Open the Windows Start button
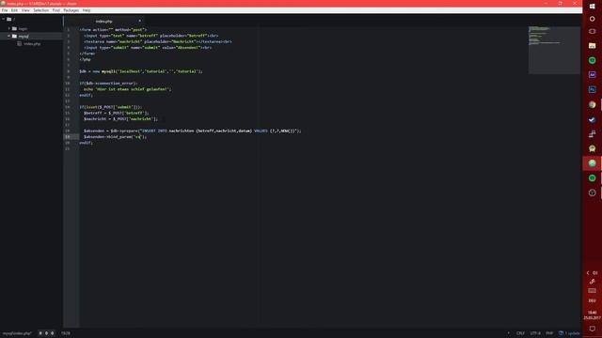The width and height of the screenshot is (602, 338). click(x=592, y=7)
